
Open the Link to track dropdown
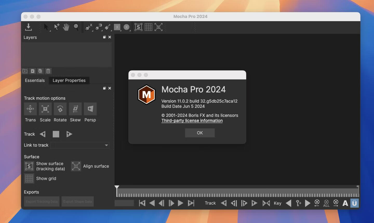80,145
